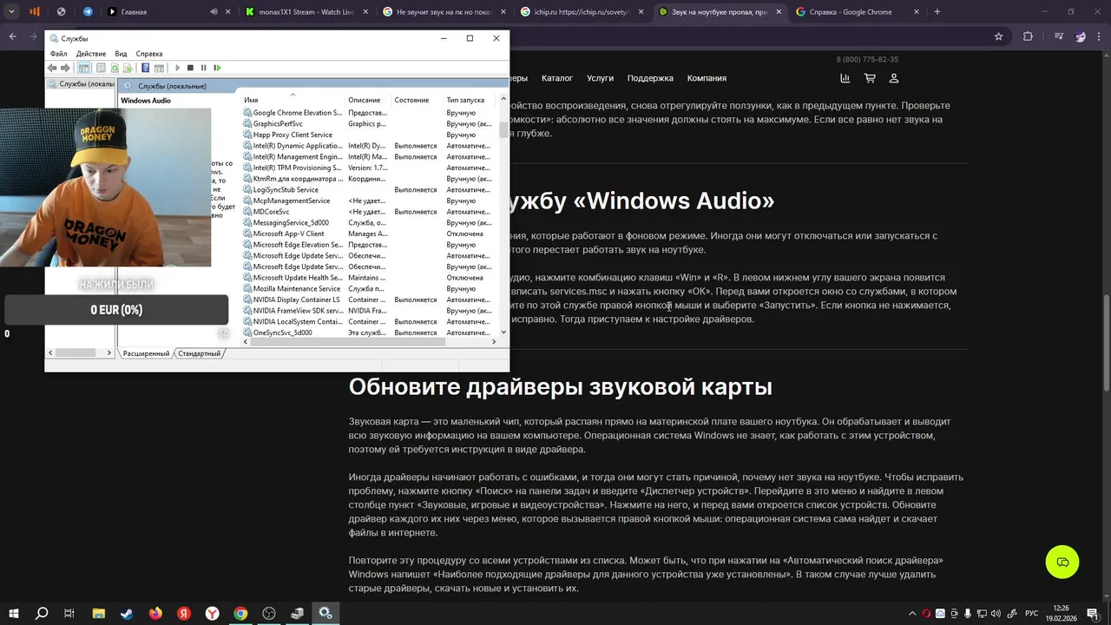
Task: Switch to the Расширенный tab in Services
Action: (x=146, y=353)
